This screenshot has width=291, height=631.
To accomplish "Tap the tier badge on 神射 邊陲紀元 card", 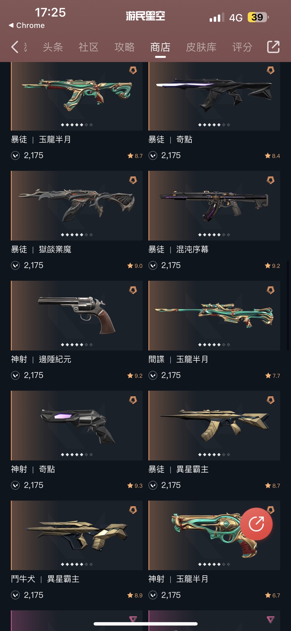I will click(133, 290).
